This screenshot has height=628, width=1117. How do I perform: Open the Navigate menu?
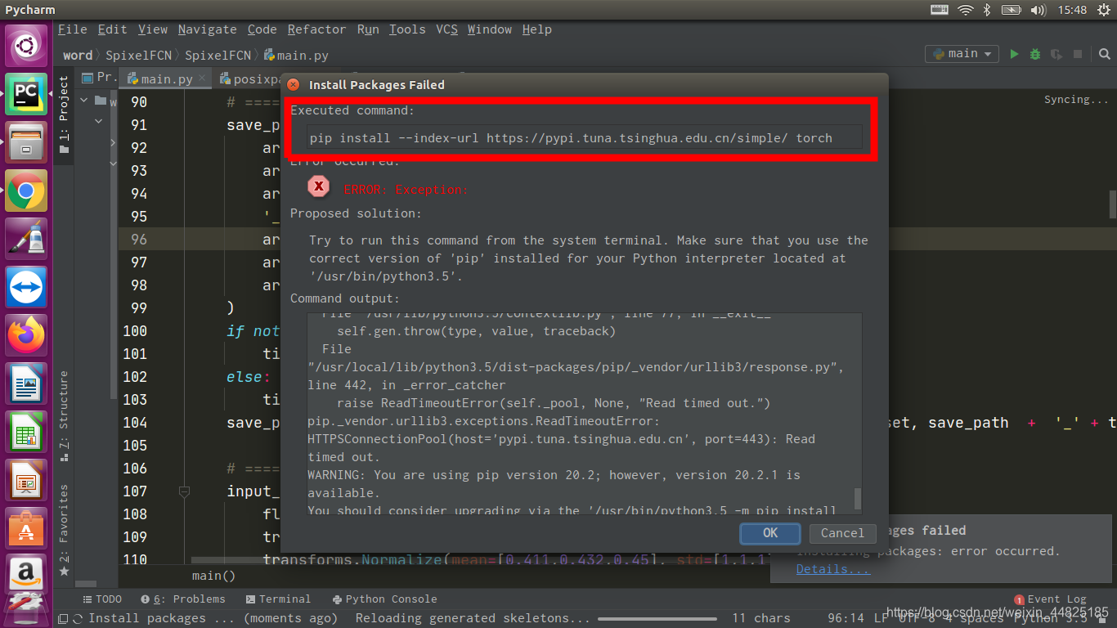(207, 29)
